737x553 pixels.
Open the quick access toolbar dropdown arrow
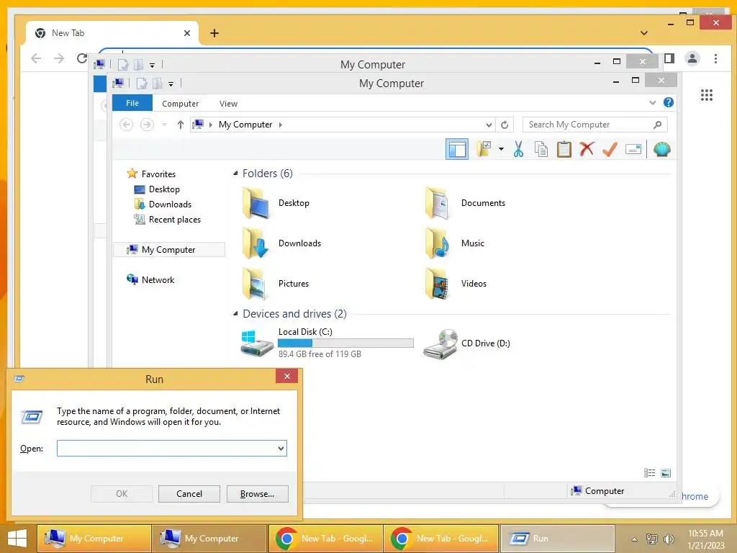(171, 84)
